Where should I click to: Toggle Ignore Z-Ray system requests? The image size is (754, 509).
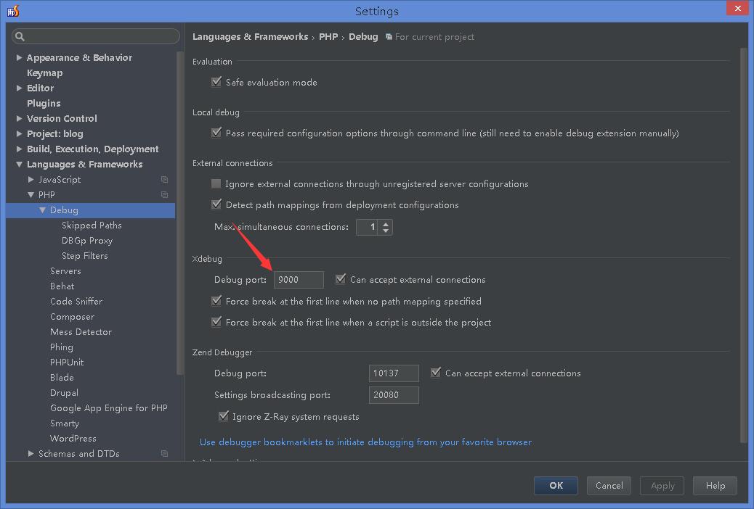click(x=224, y=416)
